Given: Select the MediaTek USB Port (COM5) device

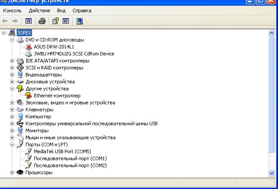Looking at the screenshot, I should [62, 151].
